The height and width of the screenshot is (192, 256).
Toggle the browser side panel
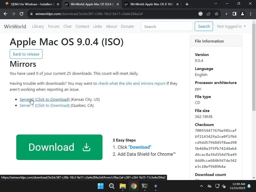point(234,14)
